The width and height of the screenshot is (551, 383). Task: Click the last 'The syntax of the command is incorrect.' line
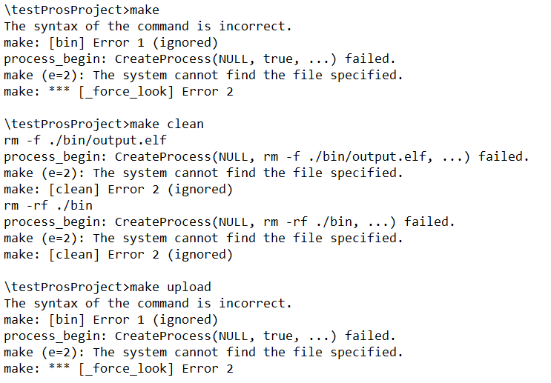point(148,303)
